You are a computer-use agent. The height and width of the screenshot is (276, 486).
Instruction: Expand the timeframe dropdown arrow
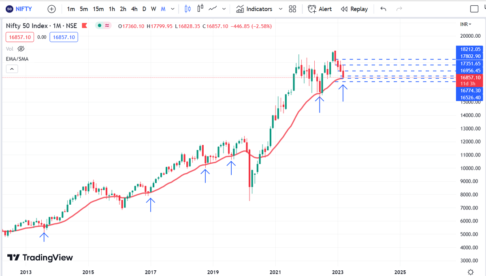click(173, 9)
